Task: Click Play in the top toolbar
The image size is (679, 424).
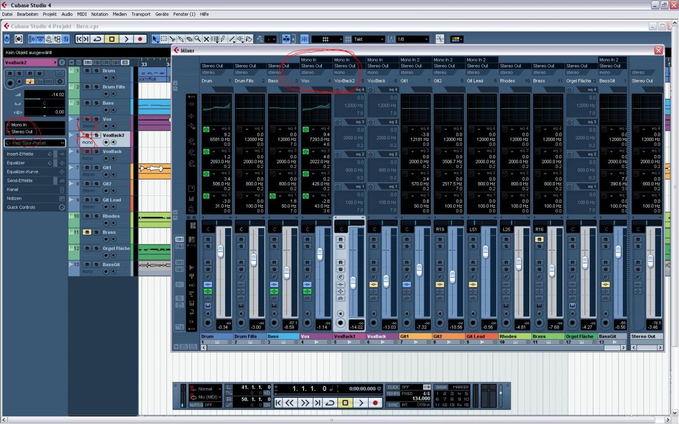Action: pyautogui.click(x=126, y=39)
